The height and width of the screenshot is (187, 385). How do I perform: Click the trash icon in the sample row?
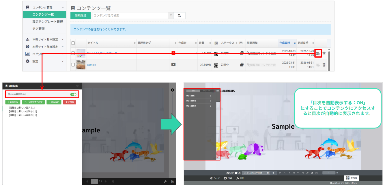[324, 65]
